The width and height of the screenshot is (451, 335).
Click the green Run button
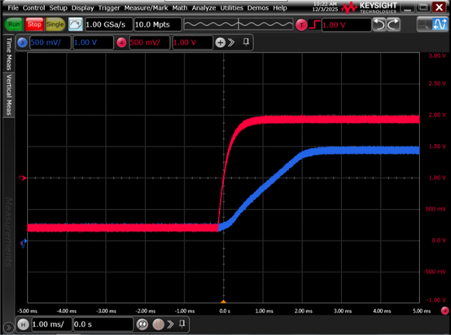(x=14, y=24)
